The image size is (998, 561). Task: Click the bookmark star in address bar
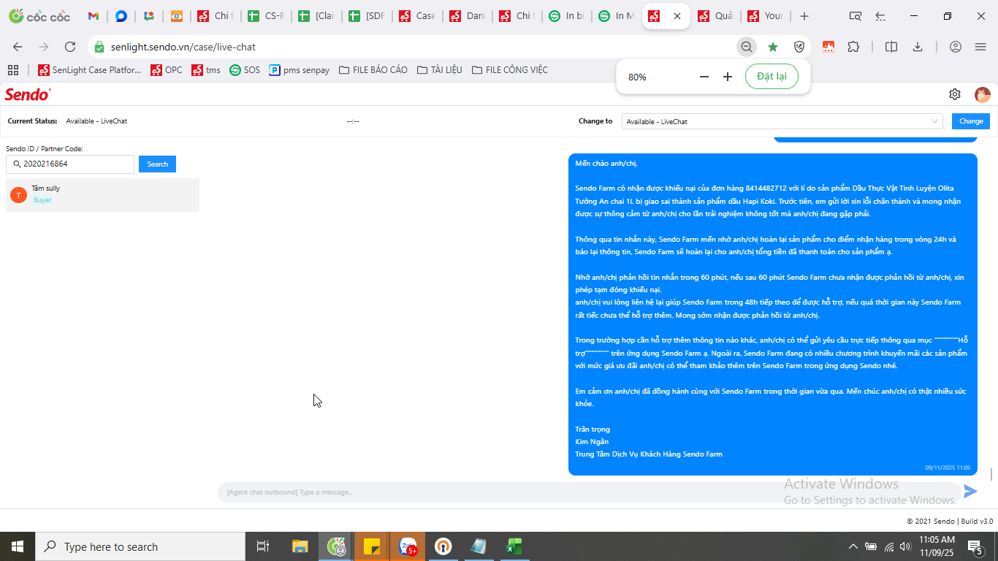[773, 47]
